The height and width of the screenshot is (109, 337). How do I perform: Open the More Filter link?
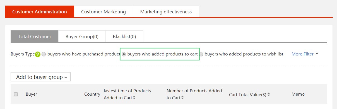pos(303,54)
